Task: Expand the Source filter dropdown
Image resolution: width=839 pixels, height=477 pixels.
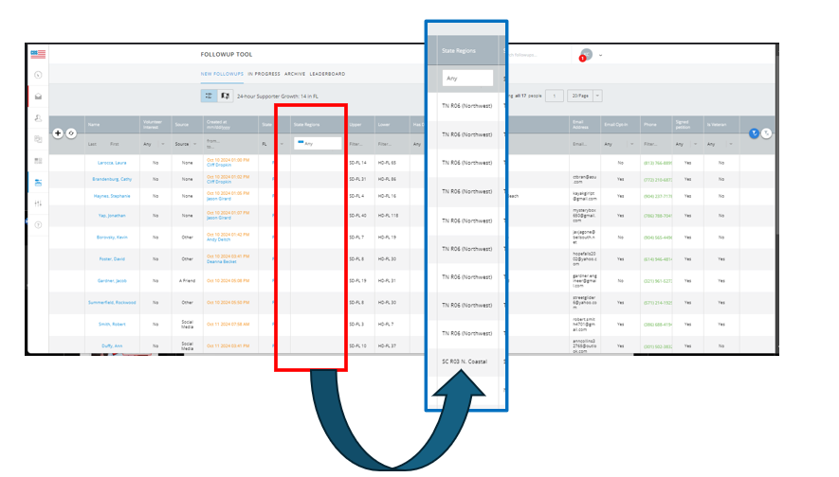Action: [x=186, y=144]
